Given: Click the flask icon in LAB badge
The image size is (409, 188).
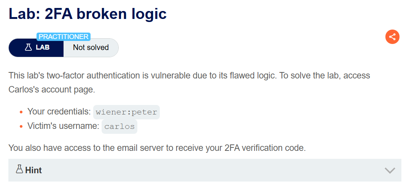Looking at the screenshot, I should pos(28,47).
